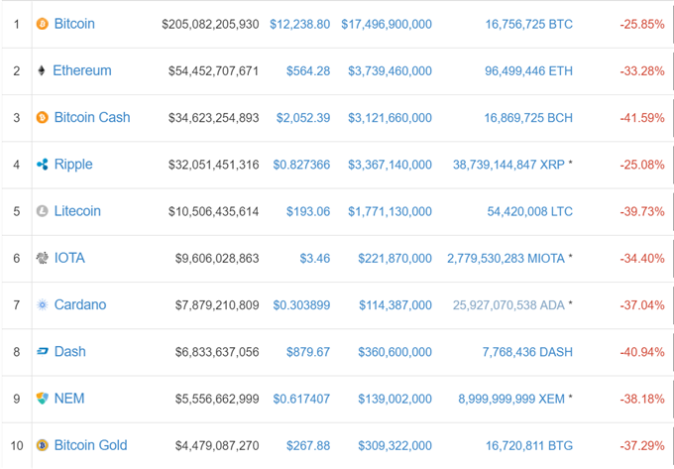Viewport: 674px width, 469px height.
Task: Click the Ripple blue logo icon
Action: point(42,165)
